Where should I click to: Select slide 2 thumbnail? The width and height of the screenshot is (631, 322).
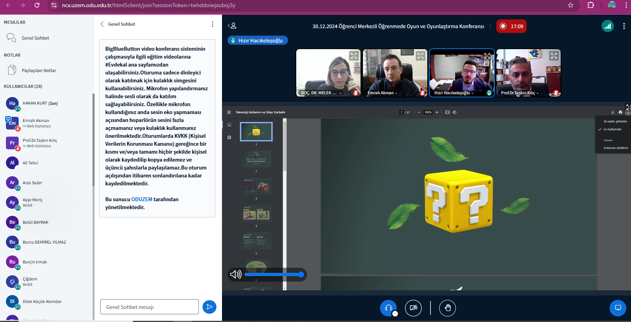click(x=256, y=158)
